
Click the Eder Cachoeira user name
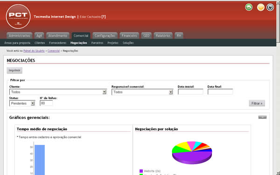tap(90, 17)
